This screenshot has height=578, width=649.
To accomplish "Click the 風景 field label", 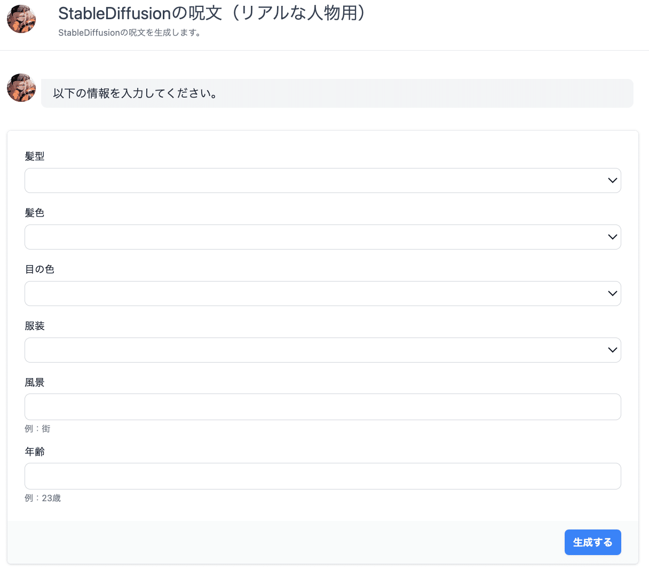I will tap(35, 382).
